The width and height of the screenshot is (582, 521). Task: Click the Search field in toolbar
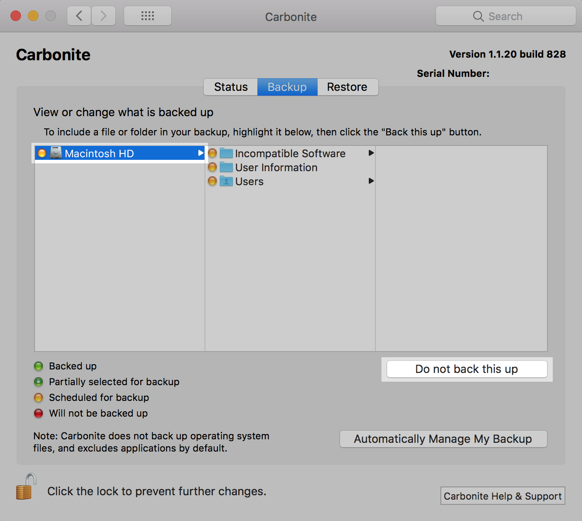(x=506, y=16)
